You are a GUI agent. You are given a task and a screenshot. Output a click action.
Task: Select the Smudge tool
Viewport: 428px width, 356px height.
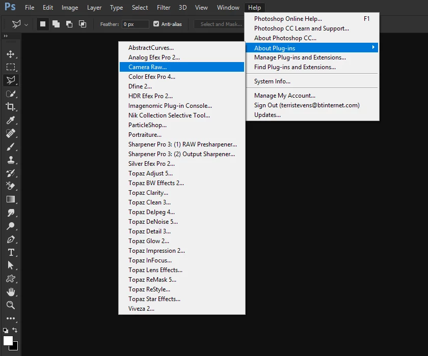coord(11,213)
